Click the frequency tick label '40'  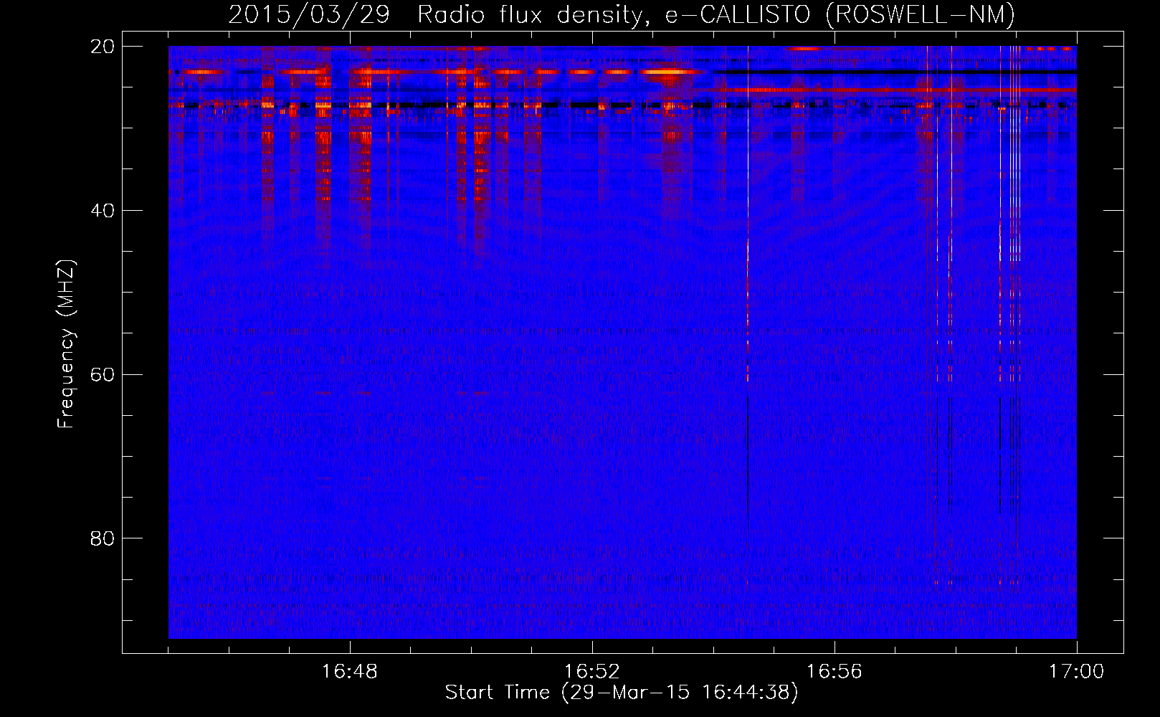pyautogui.click(x=103, y=211)
